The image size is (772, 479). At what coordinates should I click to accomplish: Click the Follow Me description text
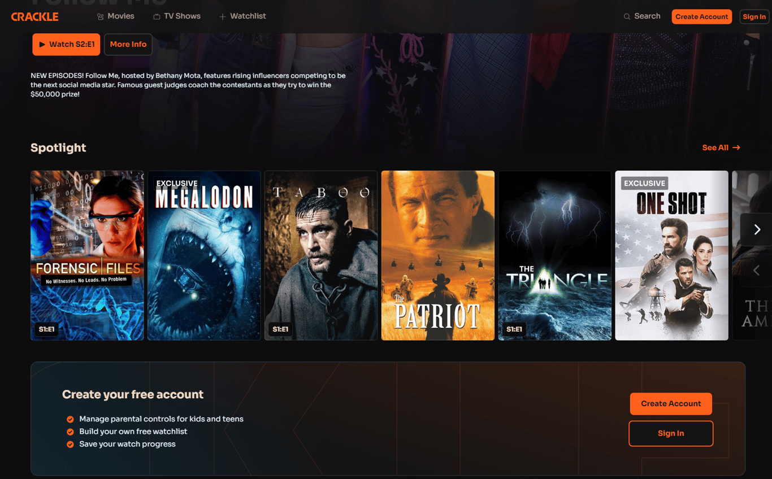(188, 85)
